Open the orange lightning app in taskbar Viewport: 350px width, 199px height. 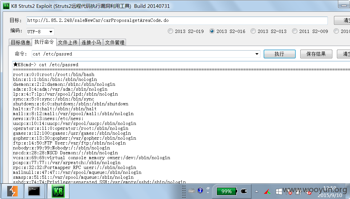tap(12, 191)
